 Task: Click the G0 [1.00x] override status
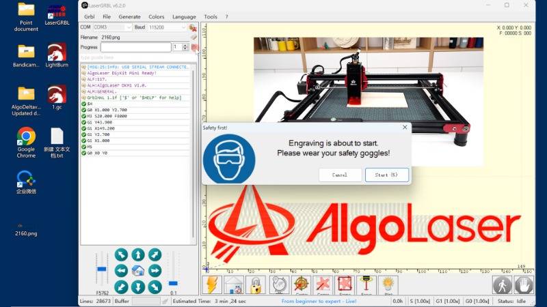click(477, 301)
